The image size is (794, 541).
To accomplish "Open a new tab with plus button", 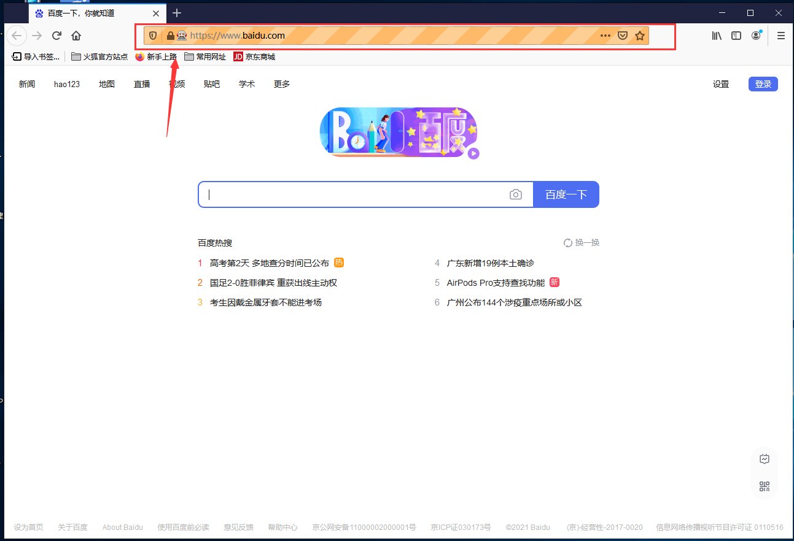I will (177, 13).
